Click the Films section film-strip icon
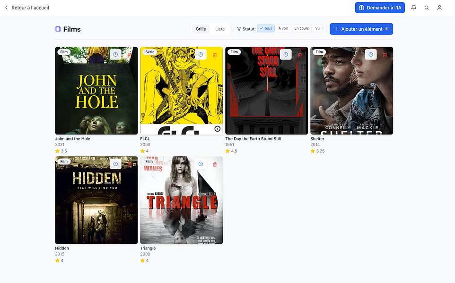Image resolution: width=455 pixels, height=283 pixels. 58,29
